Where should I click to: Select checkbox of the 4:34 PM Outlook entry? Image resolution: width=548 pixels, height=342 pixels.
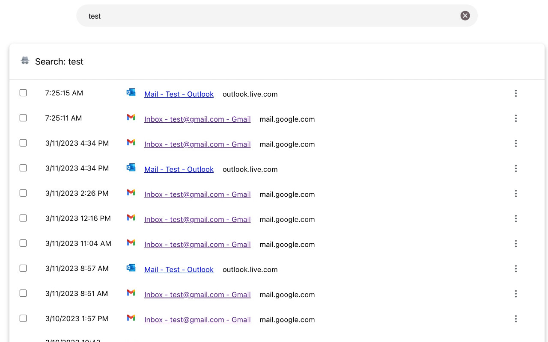(23, 168)
